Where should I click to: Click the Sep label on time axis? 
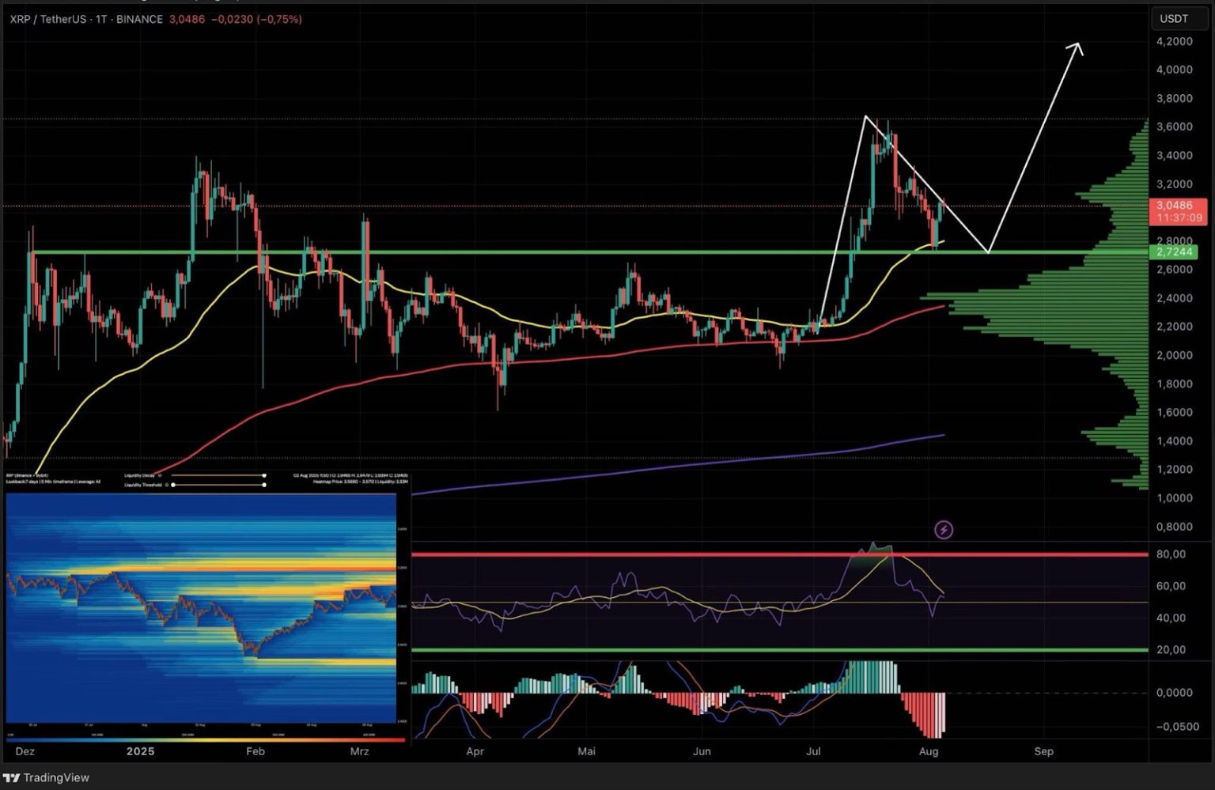tap(1043, 751)
